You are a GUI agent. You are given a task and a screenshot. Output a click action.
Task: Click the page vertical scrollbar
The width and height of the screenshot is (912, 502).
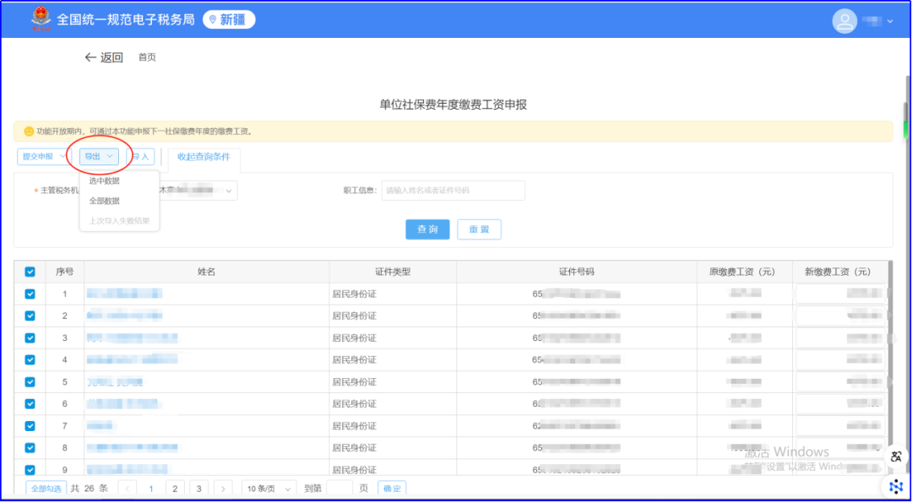pyautogui.click(x=905, y=121)
